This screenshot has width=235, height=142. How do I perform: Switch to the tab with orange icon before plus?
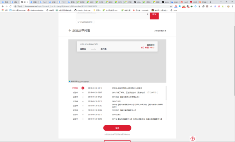[203, 2]
